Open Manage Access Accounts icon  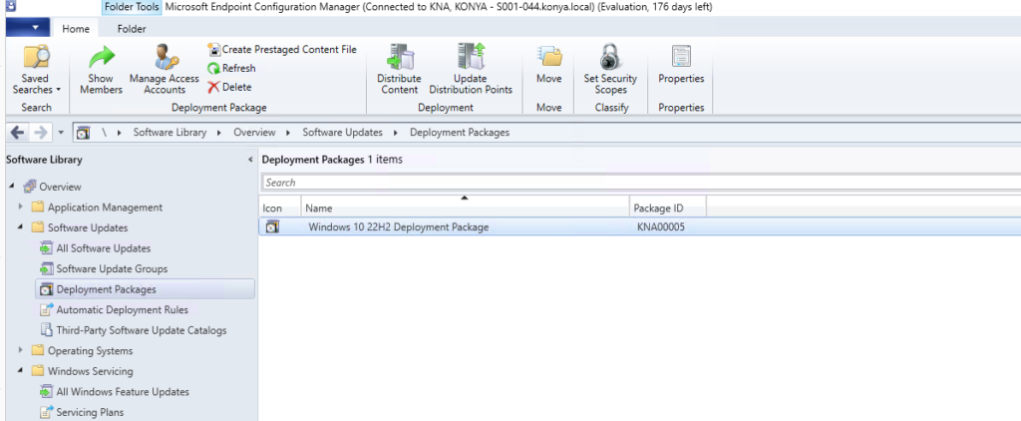165,57
